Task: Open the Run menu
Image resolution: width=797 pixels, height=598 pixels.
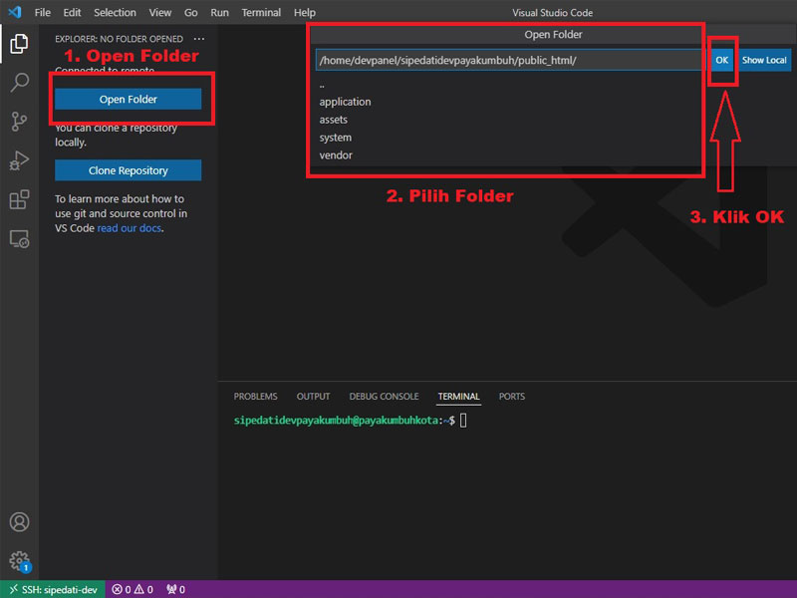Action: (219, 13)
